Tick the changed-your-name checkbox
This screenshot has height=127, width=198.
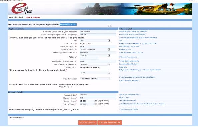(66, 38)
